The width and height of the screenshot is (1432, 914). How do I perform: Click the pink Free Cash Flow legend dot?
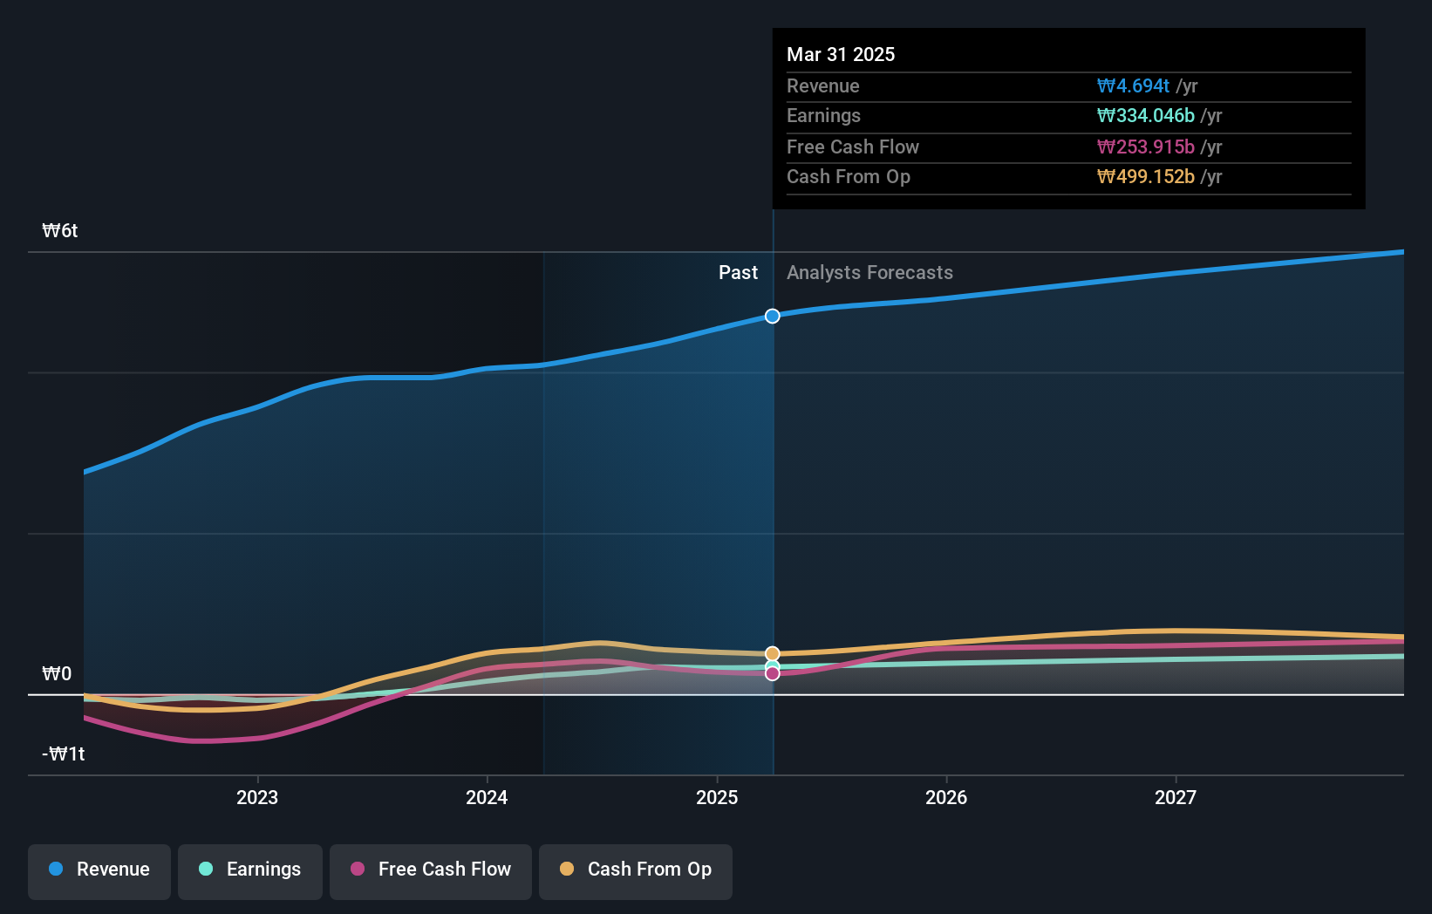point(358,870)
